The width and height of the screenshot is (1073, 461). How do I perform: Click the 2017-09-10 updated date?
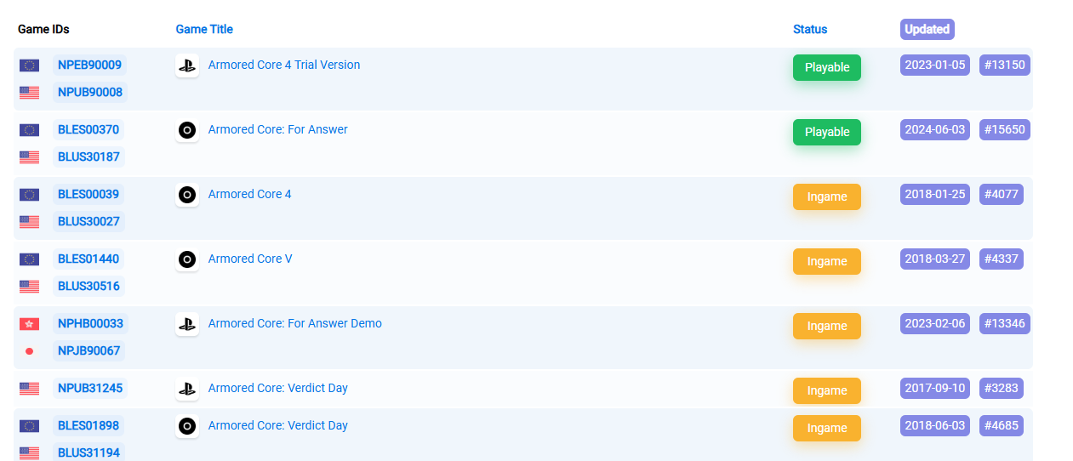click(935, 388)
